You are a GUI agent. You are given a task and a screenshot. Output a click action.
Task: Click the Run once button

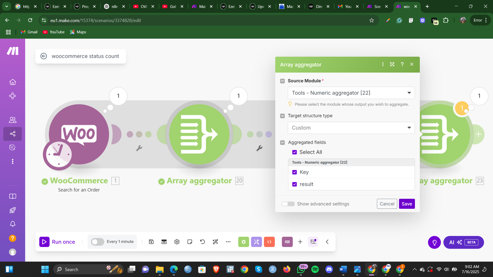click(58, 242)
